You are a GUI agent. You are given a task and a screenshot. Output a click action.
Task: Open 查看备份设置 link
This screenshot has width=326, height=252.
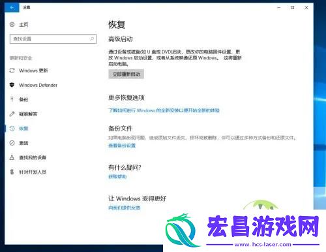(122, 146)
